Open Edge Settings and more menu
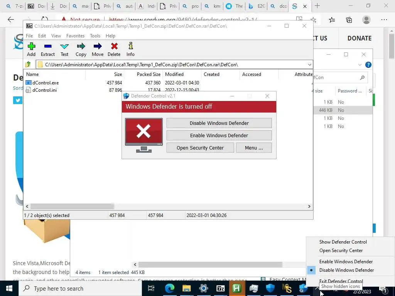 [x=384, y=20]
